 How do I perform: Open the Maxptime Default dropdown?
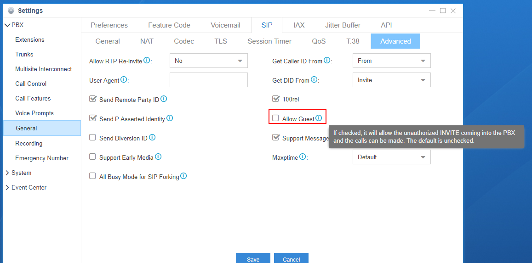392,157
